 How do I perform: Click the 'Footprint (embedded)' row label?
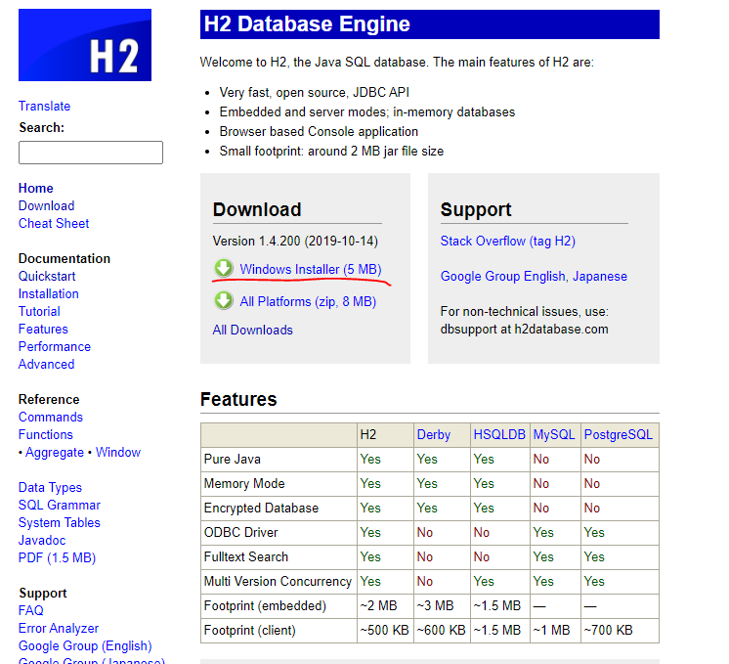pos(265,606)
